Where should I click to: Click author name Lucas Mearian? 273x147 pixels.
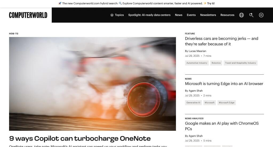coord(198,51)
